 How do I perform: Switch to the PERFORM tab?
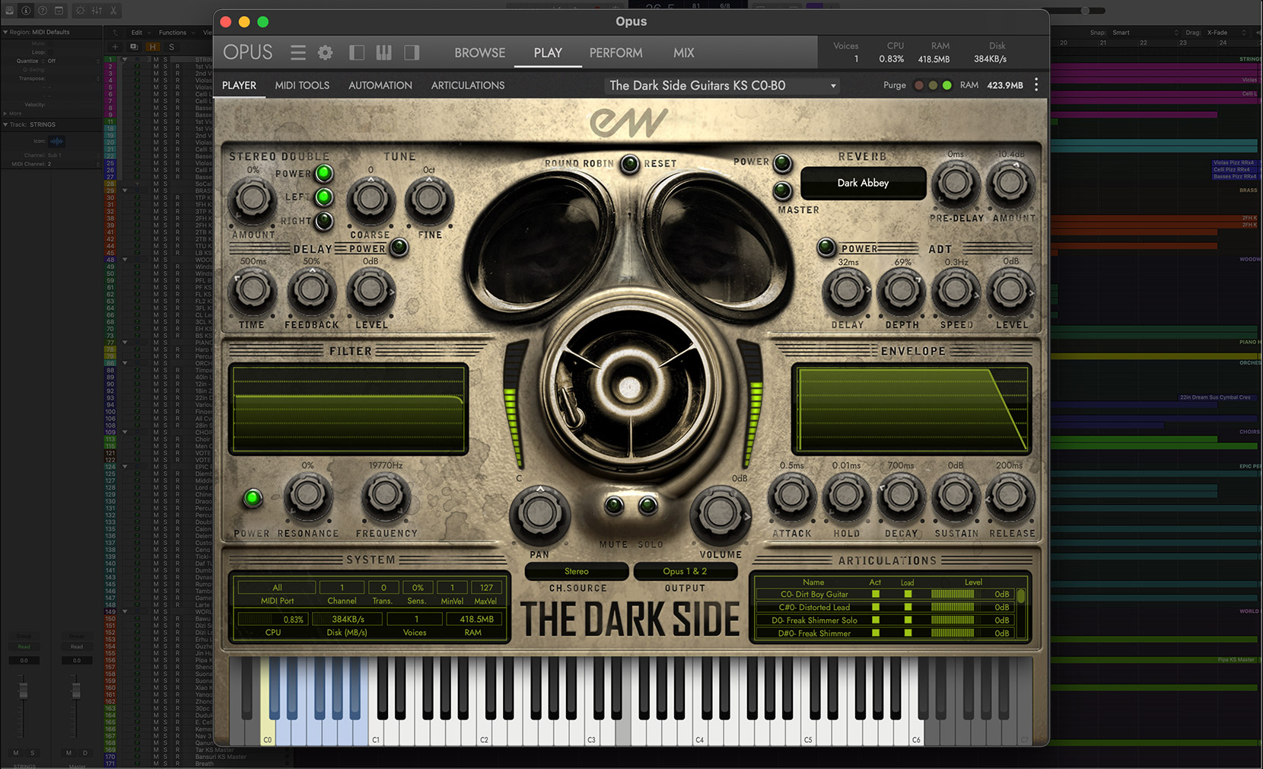pyautogui.click(x=616, y=53)
